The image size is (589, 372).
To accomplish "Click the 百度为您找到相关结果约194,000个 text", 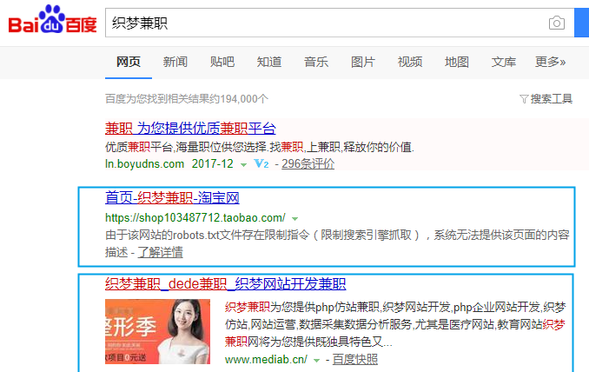I will tap(187, 99).
